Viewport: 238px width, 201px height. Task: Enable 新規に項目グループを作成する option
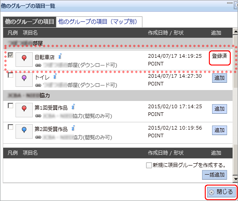pos(149,165)
